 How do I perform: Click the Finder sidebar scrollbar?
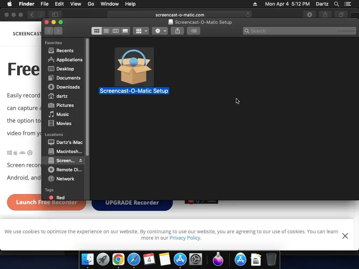coord(87,97)
